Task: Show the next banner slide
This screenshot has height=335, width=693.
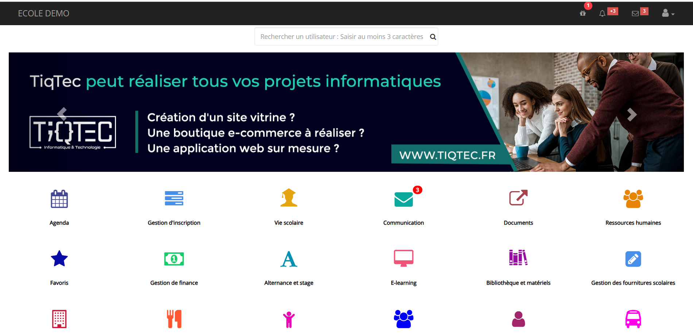Action: tap(632, 114)
